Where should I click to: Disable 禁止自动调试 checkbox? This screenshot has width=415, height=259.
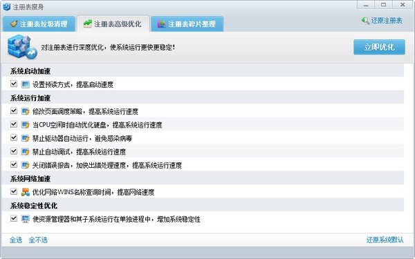(x=14, y=151)
